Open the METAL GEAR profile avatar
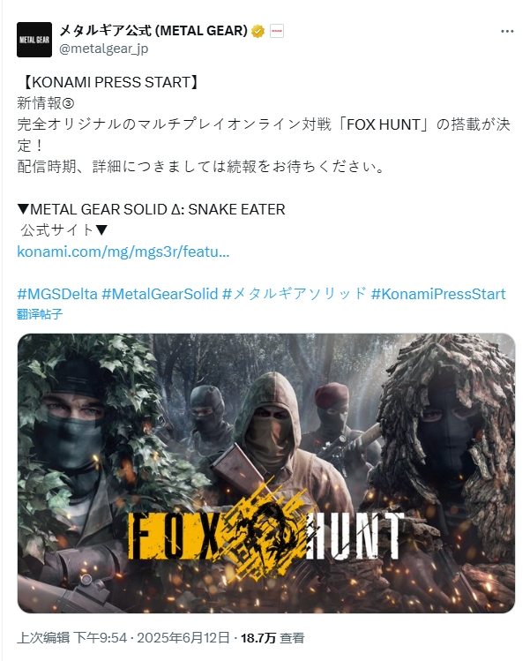The image size is (530, 661). click(x=34, y=40)
